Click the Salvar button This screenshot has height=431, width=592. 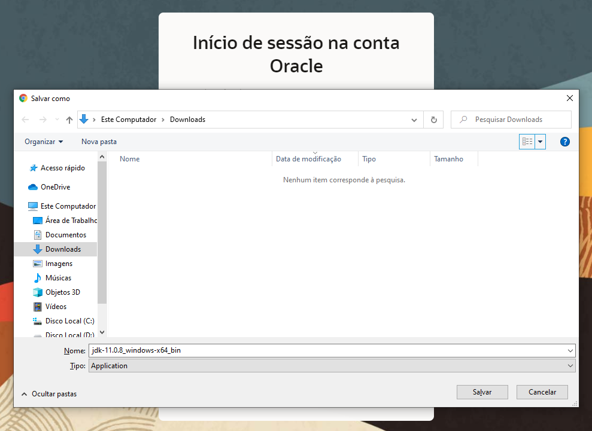pos(482,392)
